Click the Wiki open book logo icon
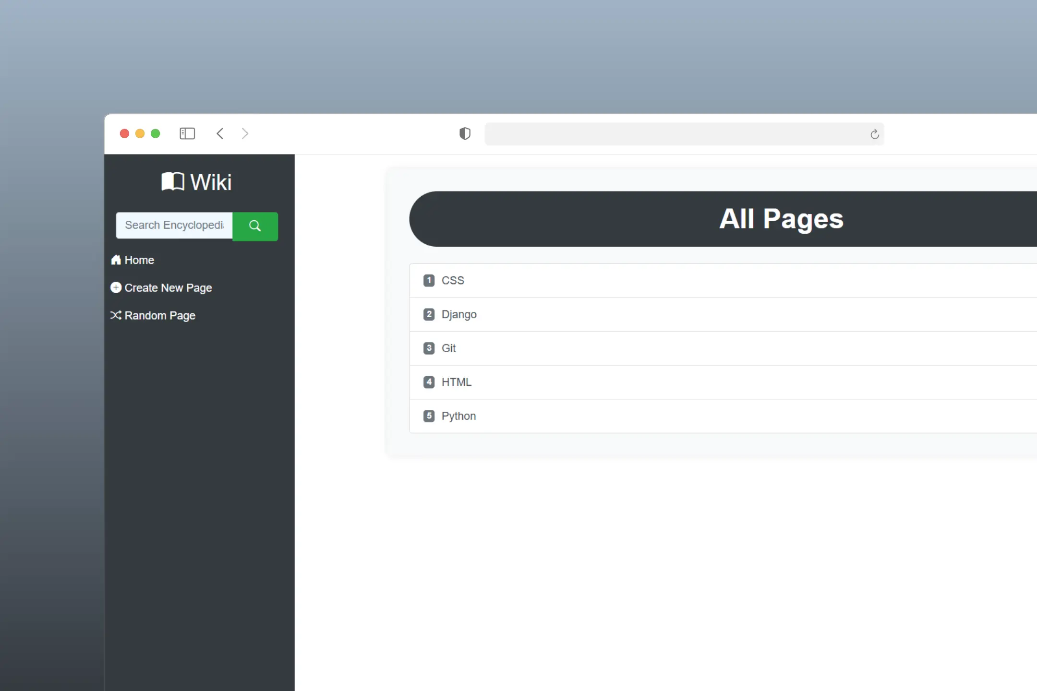 coord(173,182)
